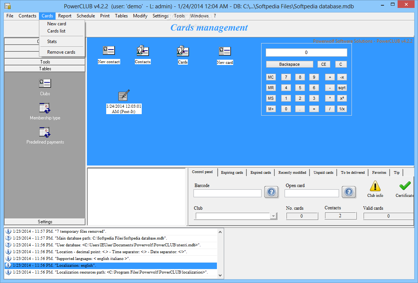Switch to the Expiring cards tab
This screenshot has height=283, width=418.
click(x=232, y=172)
